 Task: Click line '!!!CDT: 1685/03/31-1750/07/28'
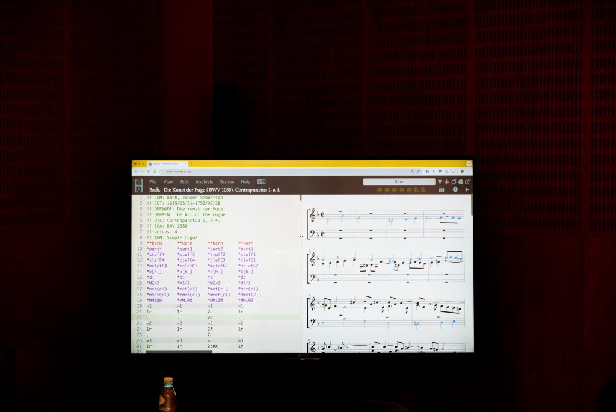point(183,203)
